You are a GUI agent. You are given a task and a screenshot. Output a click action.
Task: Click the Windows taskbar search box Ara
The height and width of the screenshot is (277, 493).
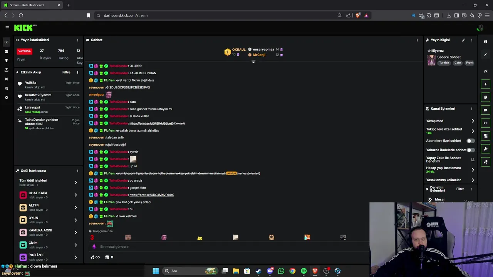click(x=190, y=271)
